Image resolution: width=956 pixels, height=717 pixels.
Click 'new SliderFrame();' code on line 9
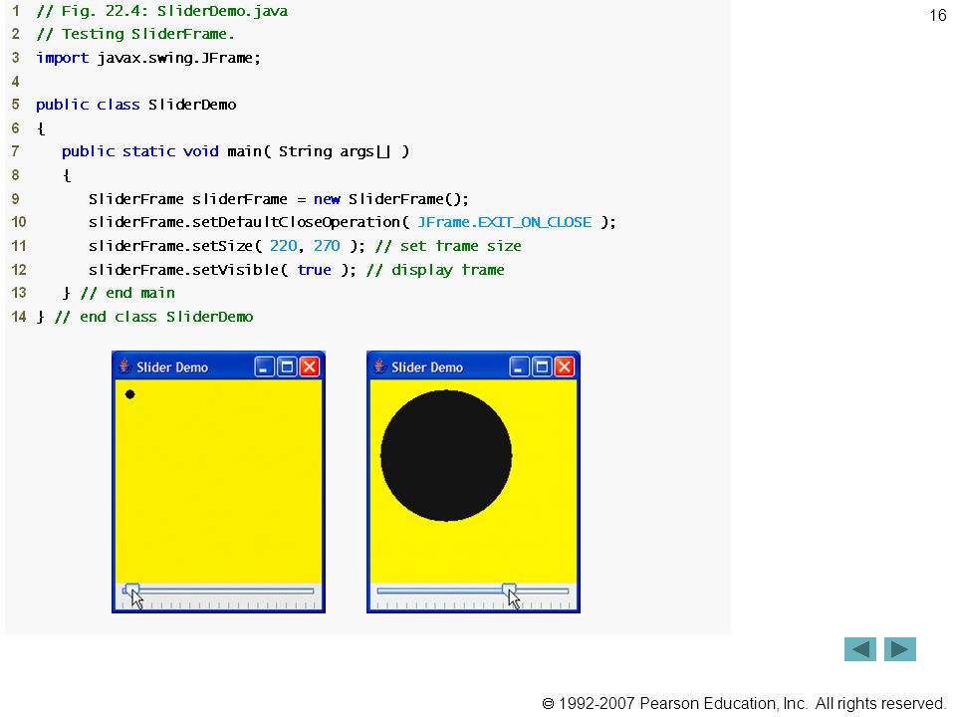coord(390,199)
